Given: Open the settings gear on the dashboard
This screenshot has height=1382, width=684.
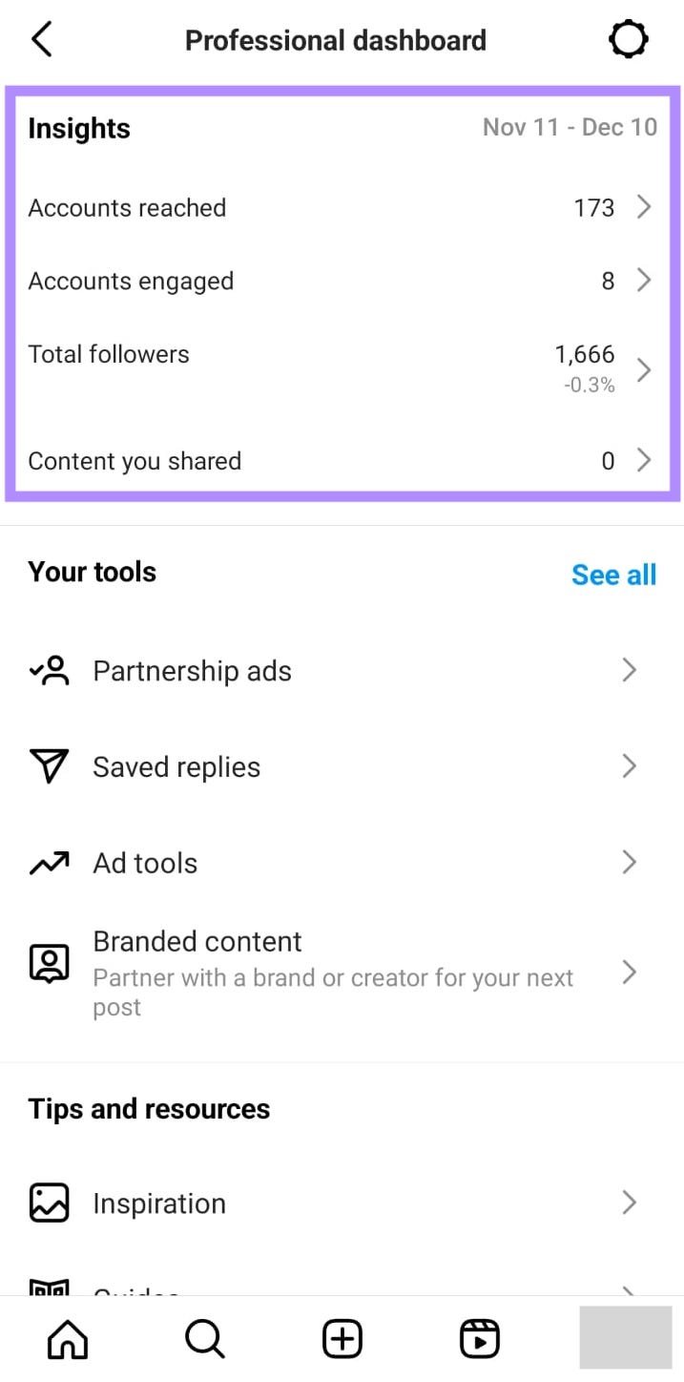Looking at the screenshot, I should tap(629, 39).
